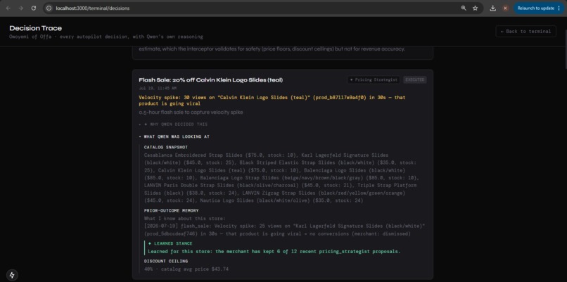
Task: Collapse the What Qwen Was Looking At section
Action: point(174,136)
